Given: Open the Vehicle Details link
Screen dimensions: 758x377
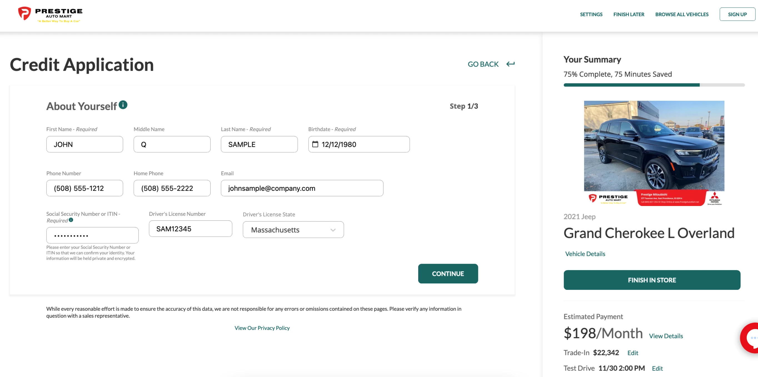Looking at the screenshot, I should [x=585, y=253].
